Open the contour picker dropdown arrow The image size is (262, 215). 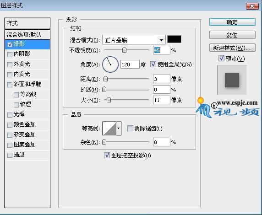(x=119, y=129)
